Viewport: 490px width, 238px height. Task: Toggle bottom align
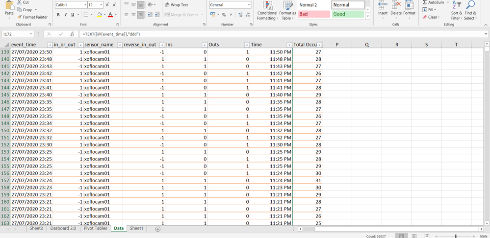[141, 5]
